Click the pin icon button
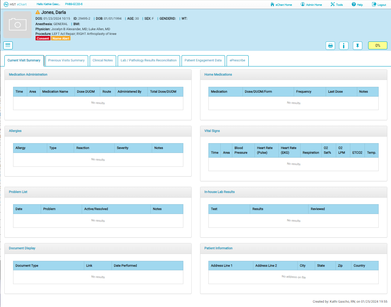This screenshot has width=391, height=307. pyautogui.click(x=358, y=46)
